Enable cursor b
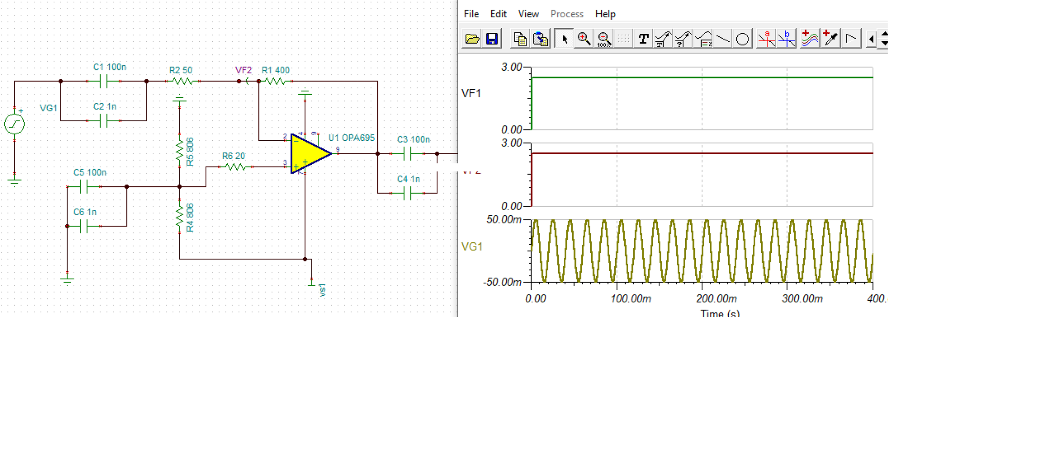Screen dimensions: 1038x452 787,39
